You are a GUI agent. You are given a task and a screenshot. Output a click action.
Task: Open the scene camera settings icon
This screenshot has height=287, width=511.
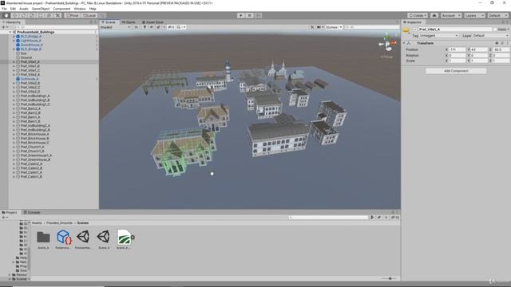click(x=319, y=27)
